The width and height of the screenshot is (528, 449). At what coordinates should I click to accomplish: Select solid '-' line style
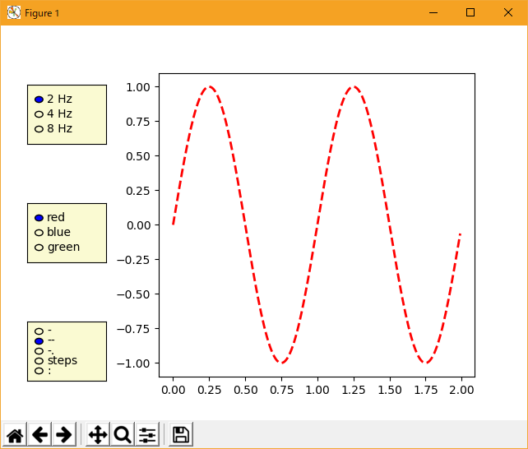[x=39, y=331]
